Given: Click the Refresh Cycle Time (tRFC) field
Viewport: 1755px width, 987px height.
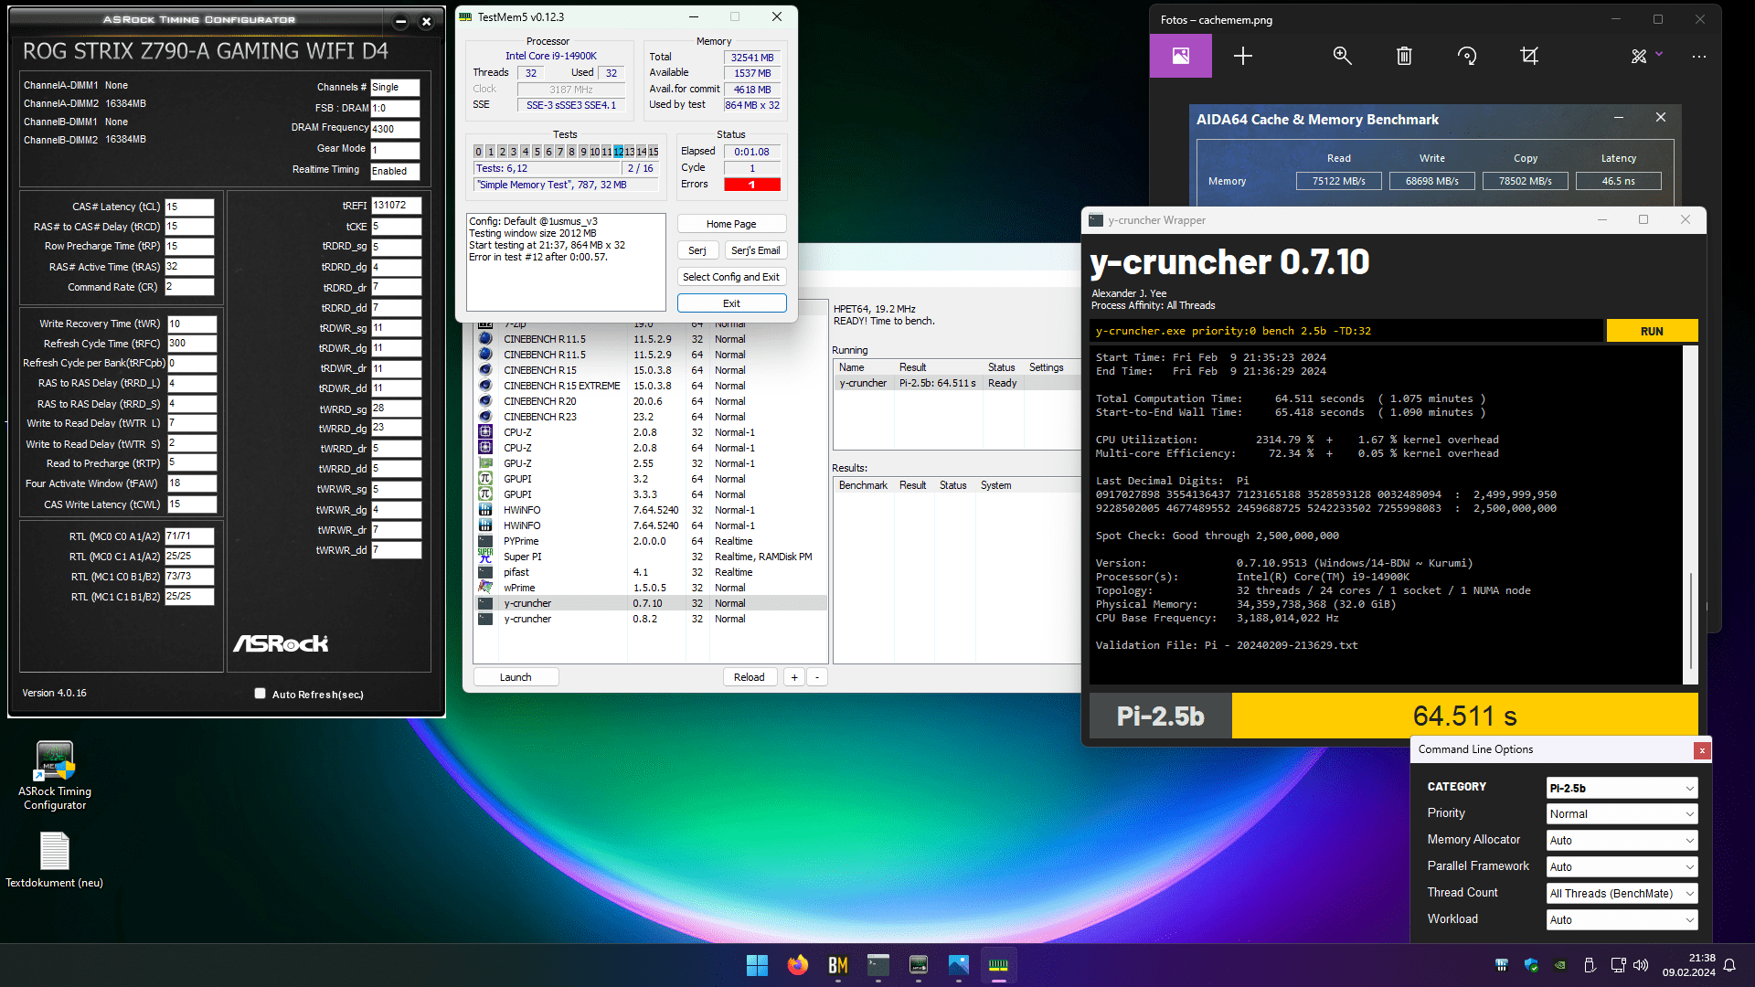Looking at the screenshot, I should [191, 344].
